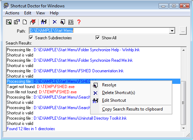This screenshot has width=193, height=140.
Task: Click the Resolve shortcut toolbar icon
Action: pos(62,22)
